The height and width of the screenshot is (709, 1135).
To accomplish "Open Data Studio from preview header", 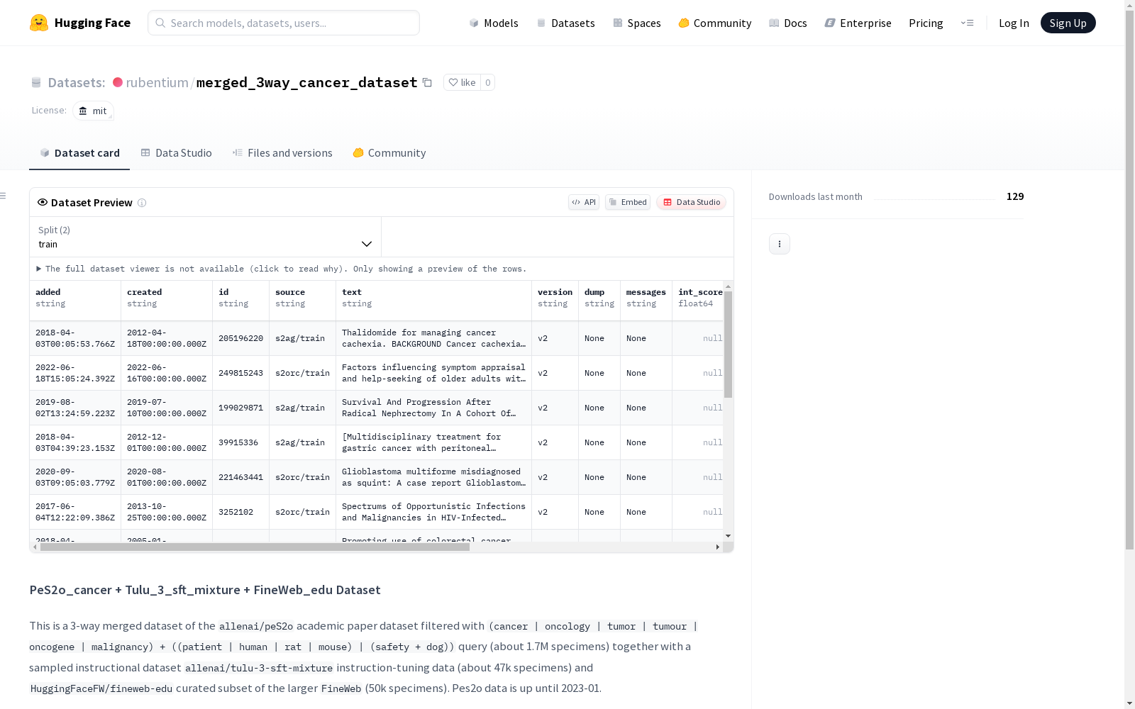I will click(691, 202).
